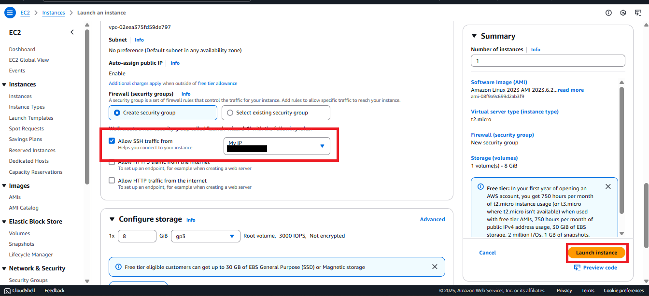
Task: Uncheck Allow SSH traffic from checkbox
Action: pyautogui.click(x=112, y=141)
